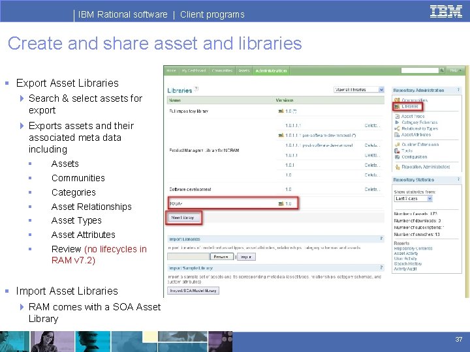Open the Home tab
Screen dimensions: 470x352
(x=171, y=70)
